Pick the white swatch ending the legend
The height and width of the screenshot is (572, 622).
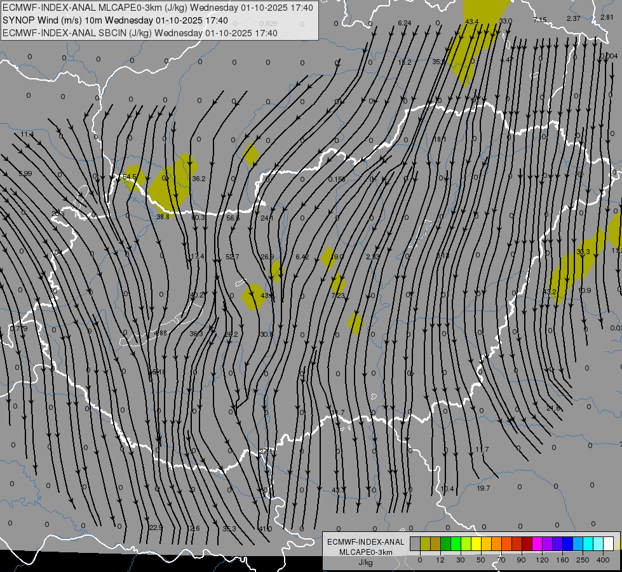[609, 543]
